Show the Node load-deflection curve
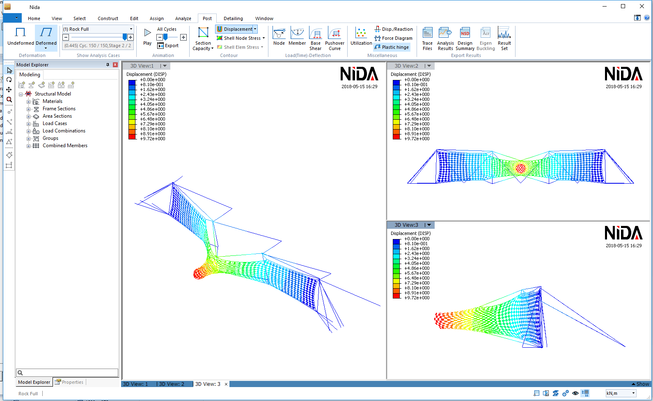 [x=279, y=36]
